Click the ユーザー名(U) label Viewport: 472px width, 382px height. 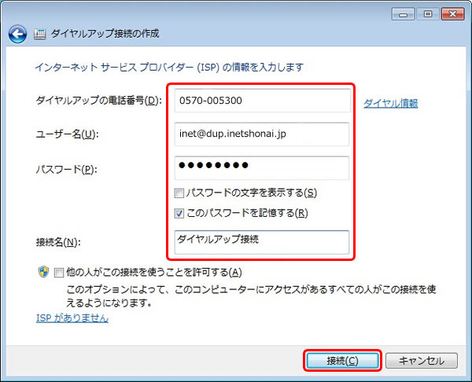pos(67,134)
